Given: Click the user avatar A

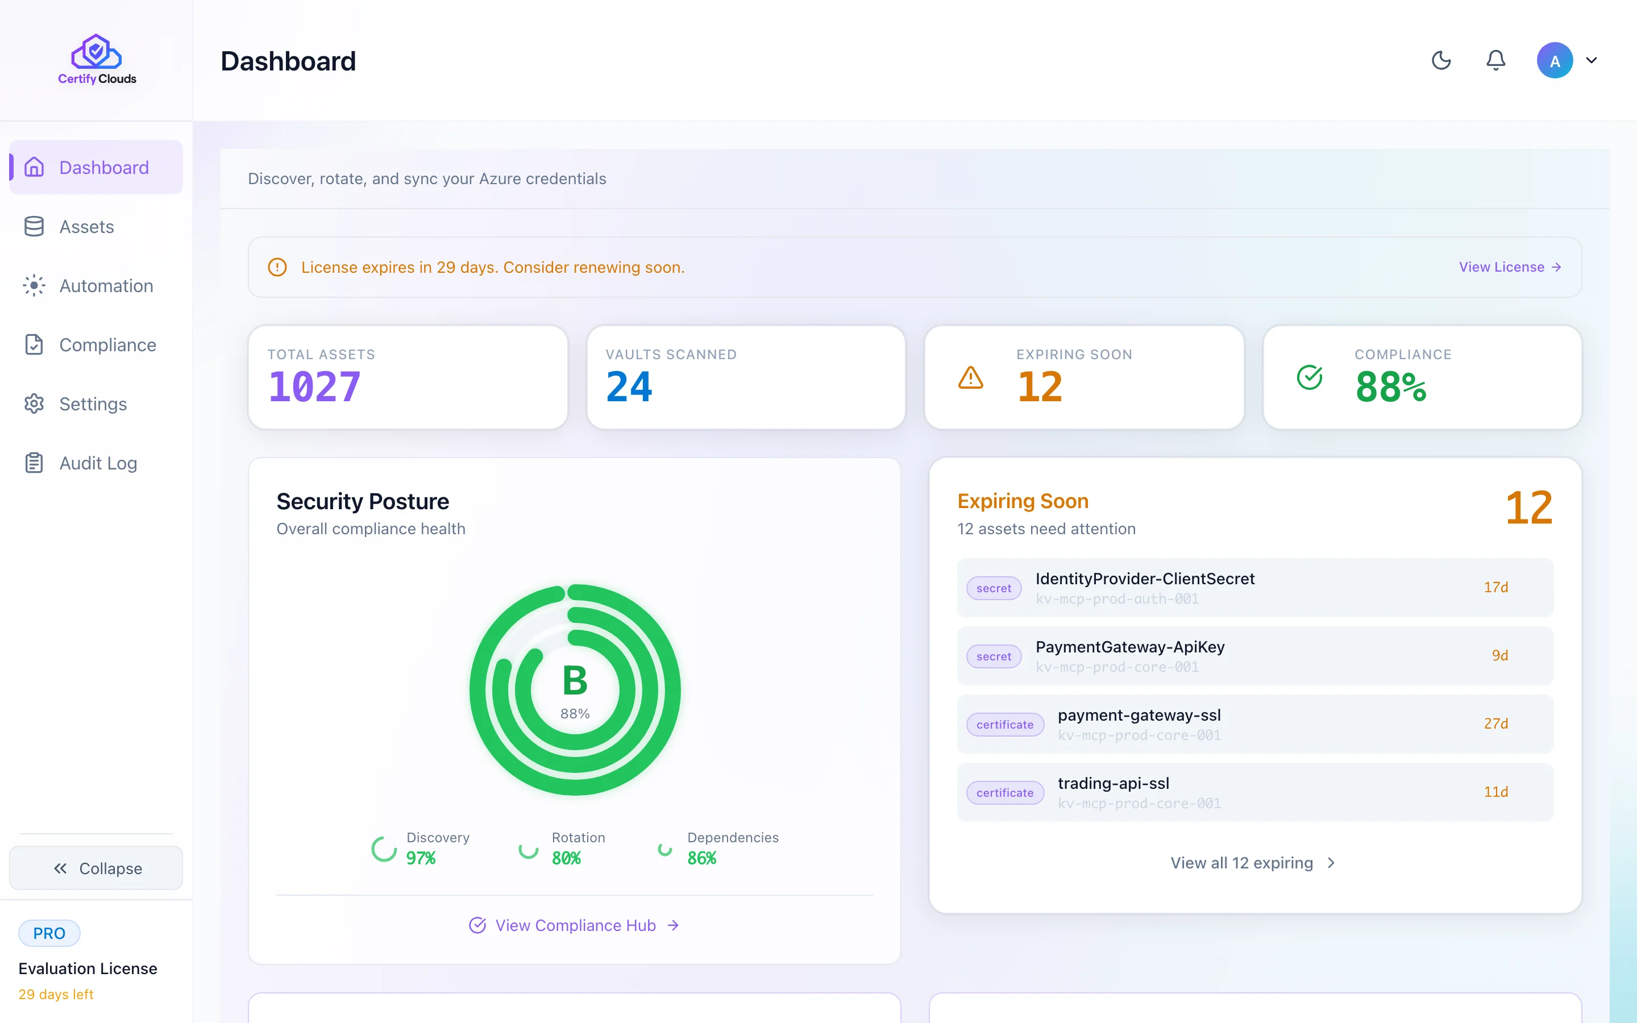Looking at the screenshot, I should [1554, 60].
